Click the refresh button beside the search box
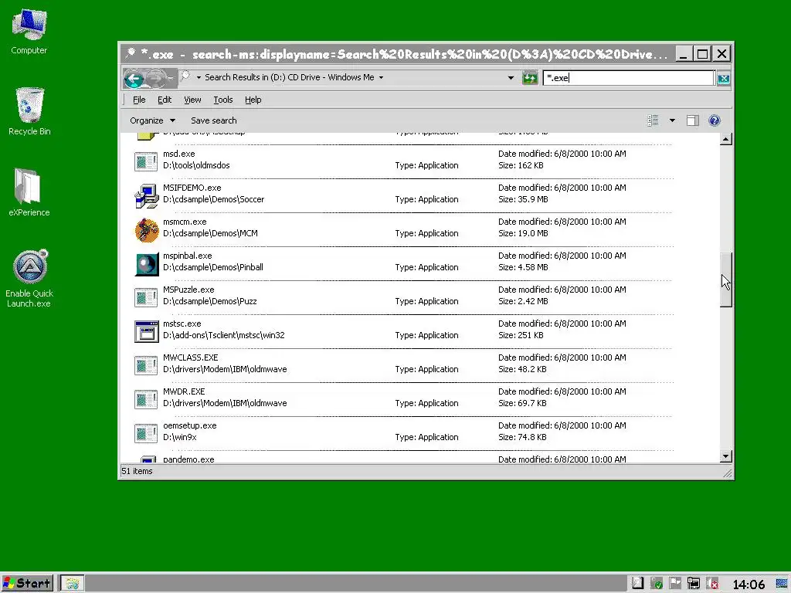 [529, 78]
